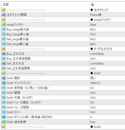Select the Sell_注文方法 variable name

pos(15,63)
